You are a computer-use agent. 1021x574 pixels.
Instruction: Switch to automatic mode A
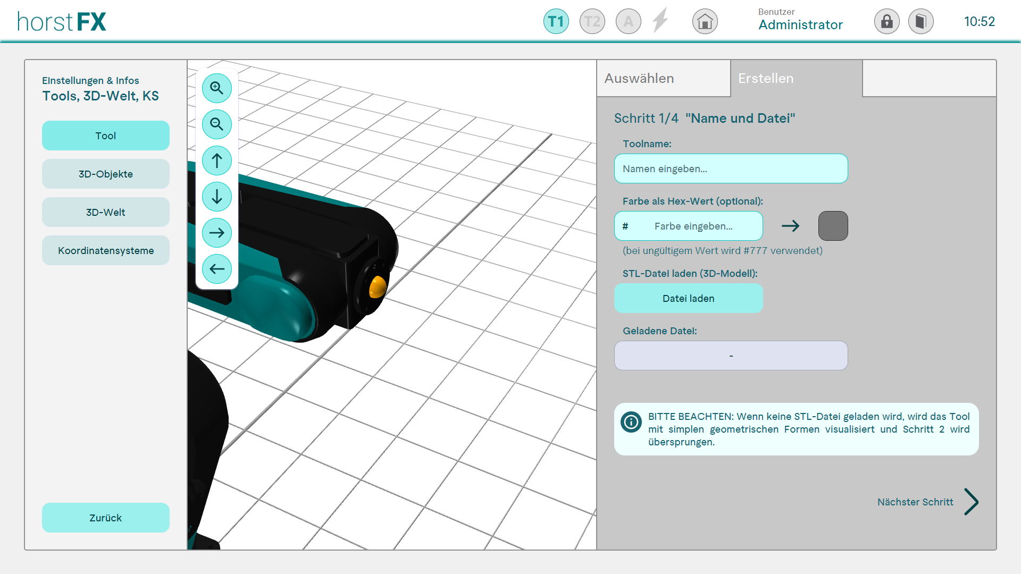(628, 22)
